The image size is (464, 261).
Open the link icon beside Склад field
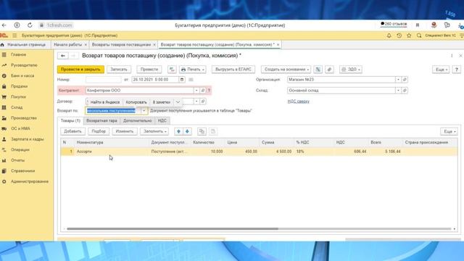(x=405, y=90)
